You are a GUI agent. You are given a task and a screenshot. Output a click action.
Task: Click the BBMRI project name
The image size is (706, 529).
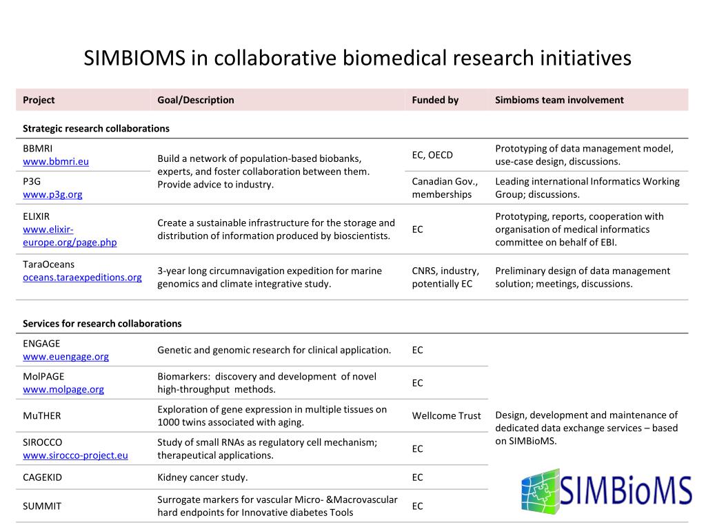point(38,149)
